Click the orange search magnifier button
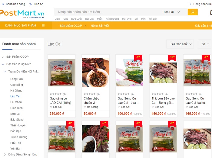 point(193,12)
